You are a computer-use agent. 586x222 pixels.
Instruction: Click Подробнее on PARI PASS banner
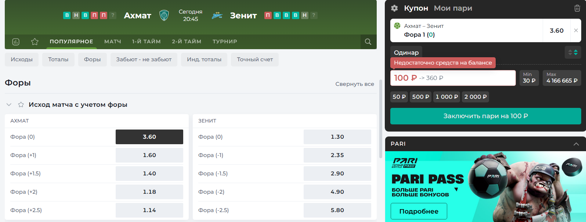[x=419, y=211]
